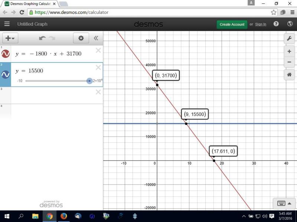Select the Desmos Graphing Calculator browser tab

pos(30,4)
